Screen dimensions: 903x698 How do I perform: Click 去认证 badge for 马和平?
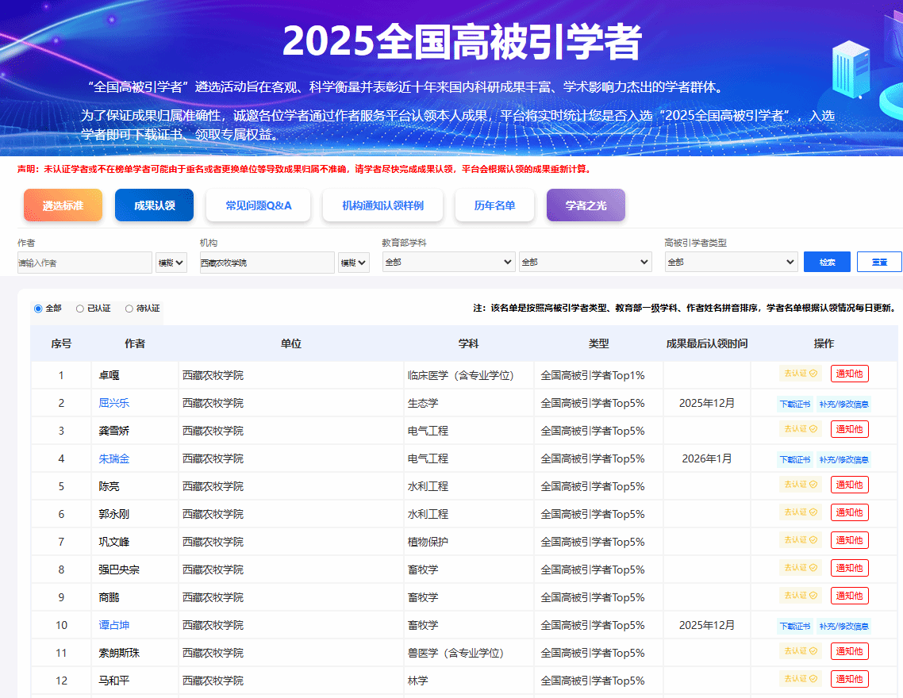point(800,679)
